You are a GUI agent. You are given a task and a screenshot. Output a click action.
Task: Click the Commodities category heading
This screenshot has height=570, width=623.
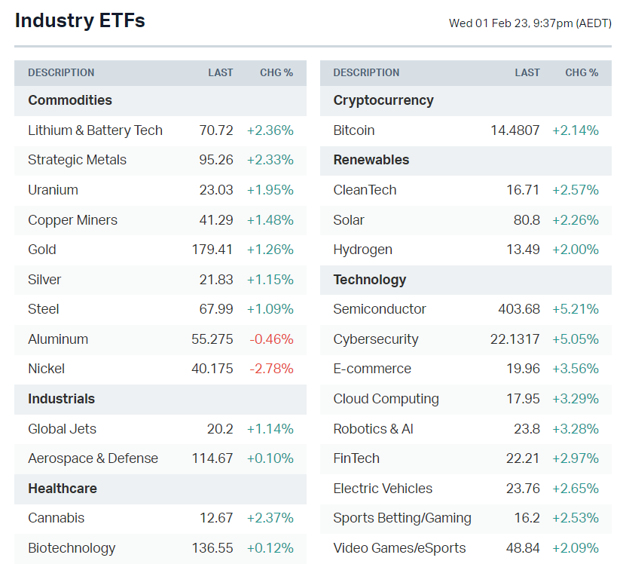tap(70, 100)
